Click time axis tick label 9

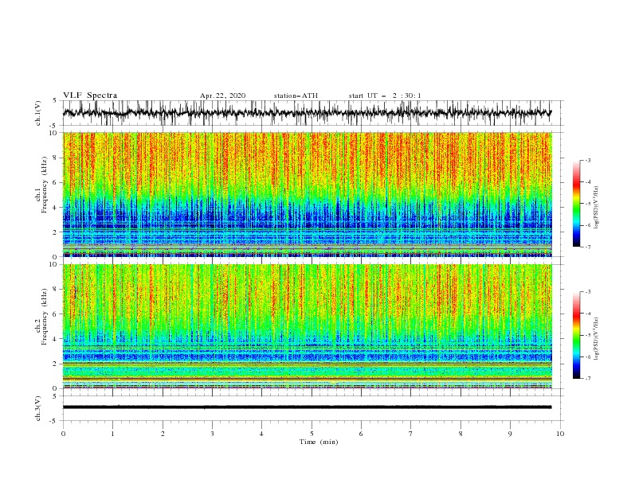510,434
